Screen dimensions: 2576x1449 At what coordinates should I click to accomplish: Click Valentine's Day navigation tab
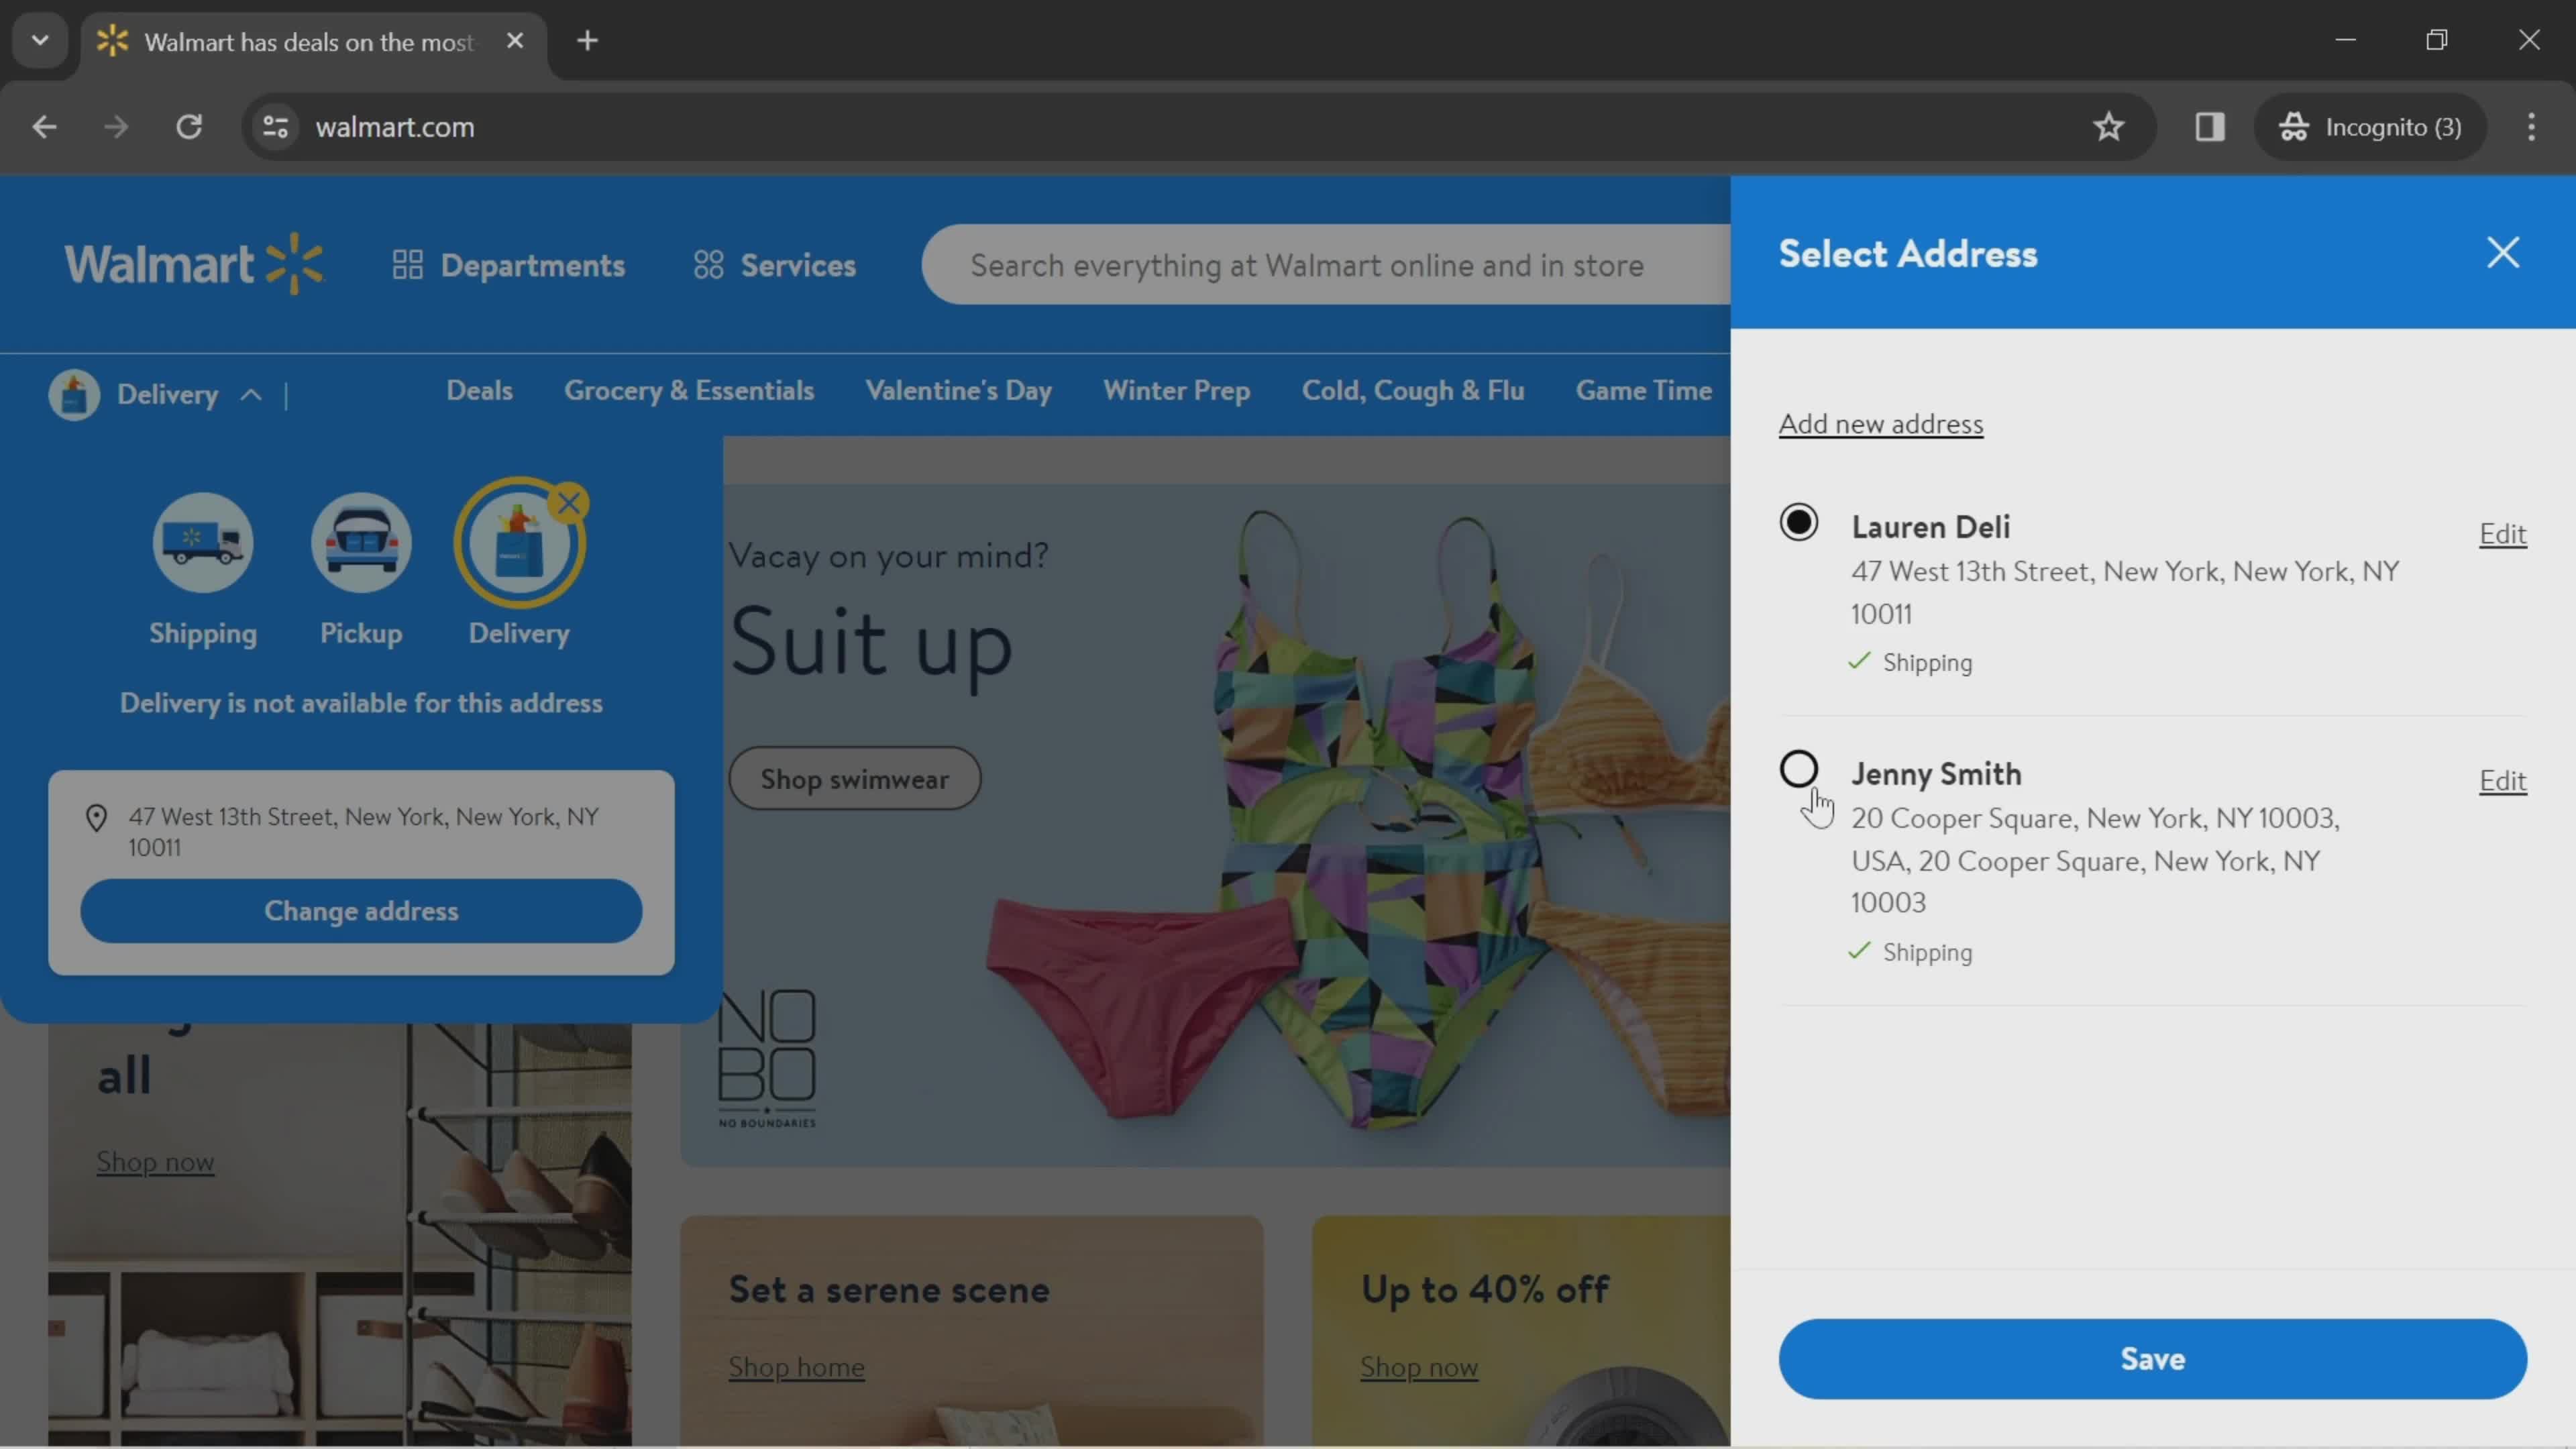point(957,389)
